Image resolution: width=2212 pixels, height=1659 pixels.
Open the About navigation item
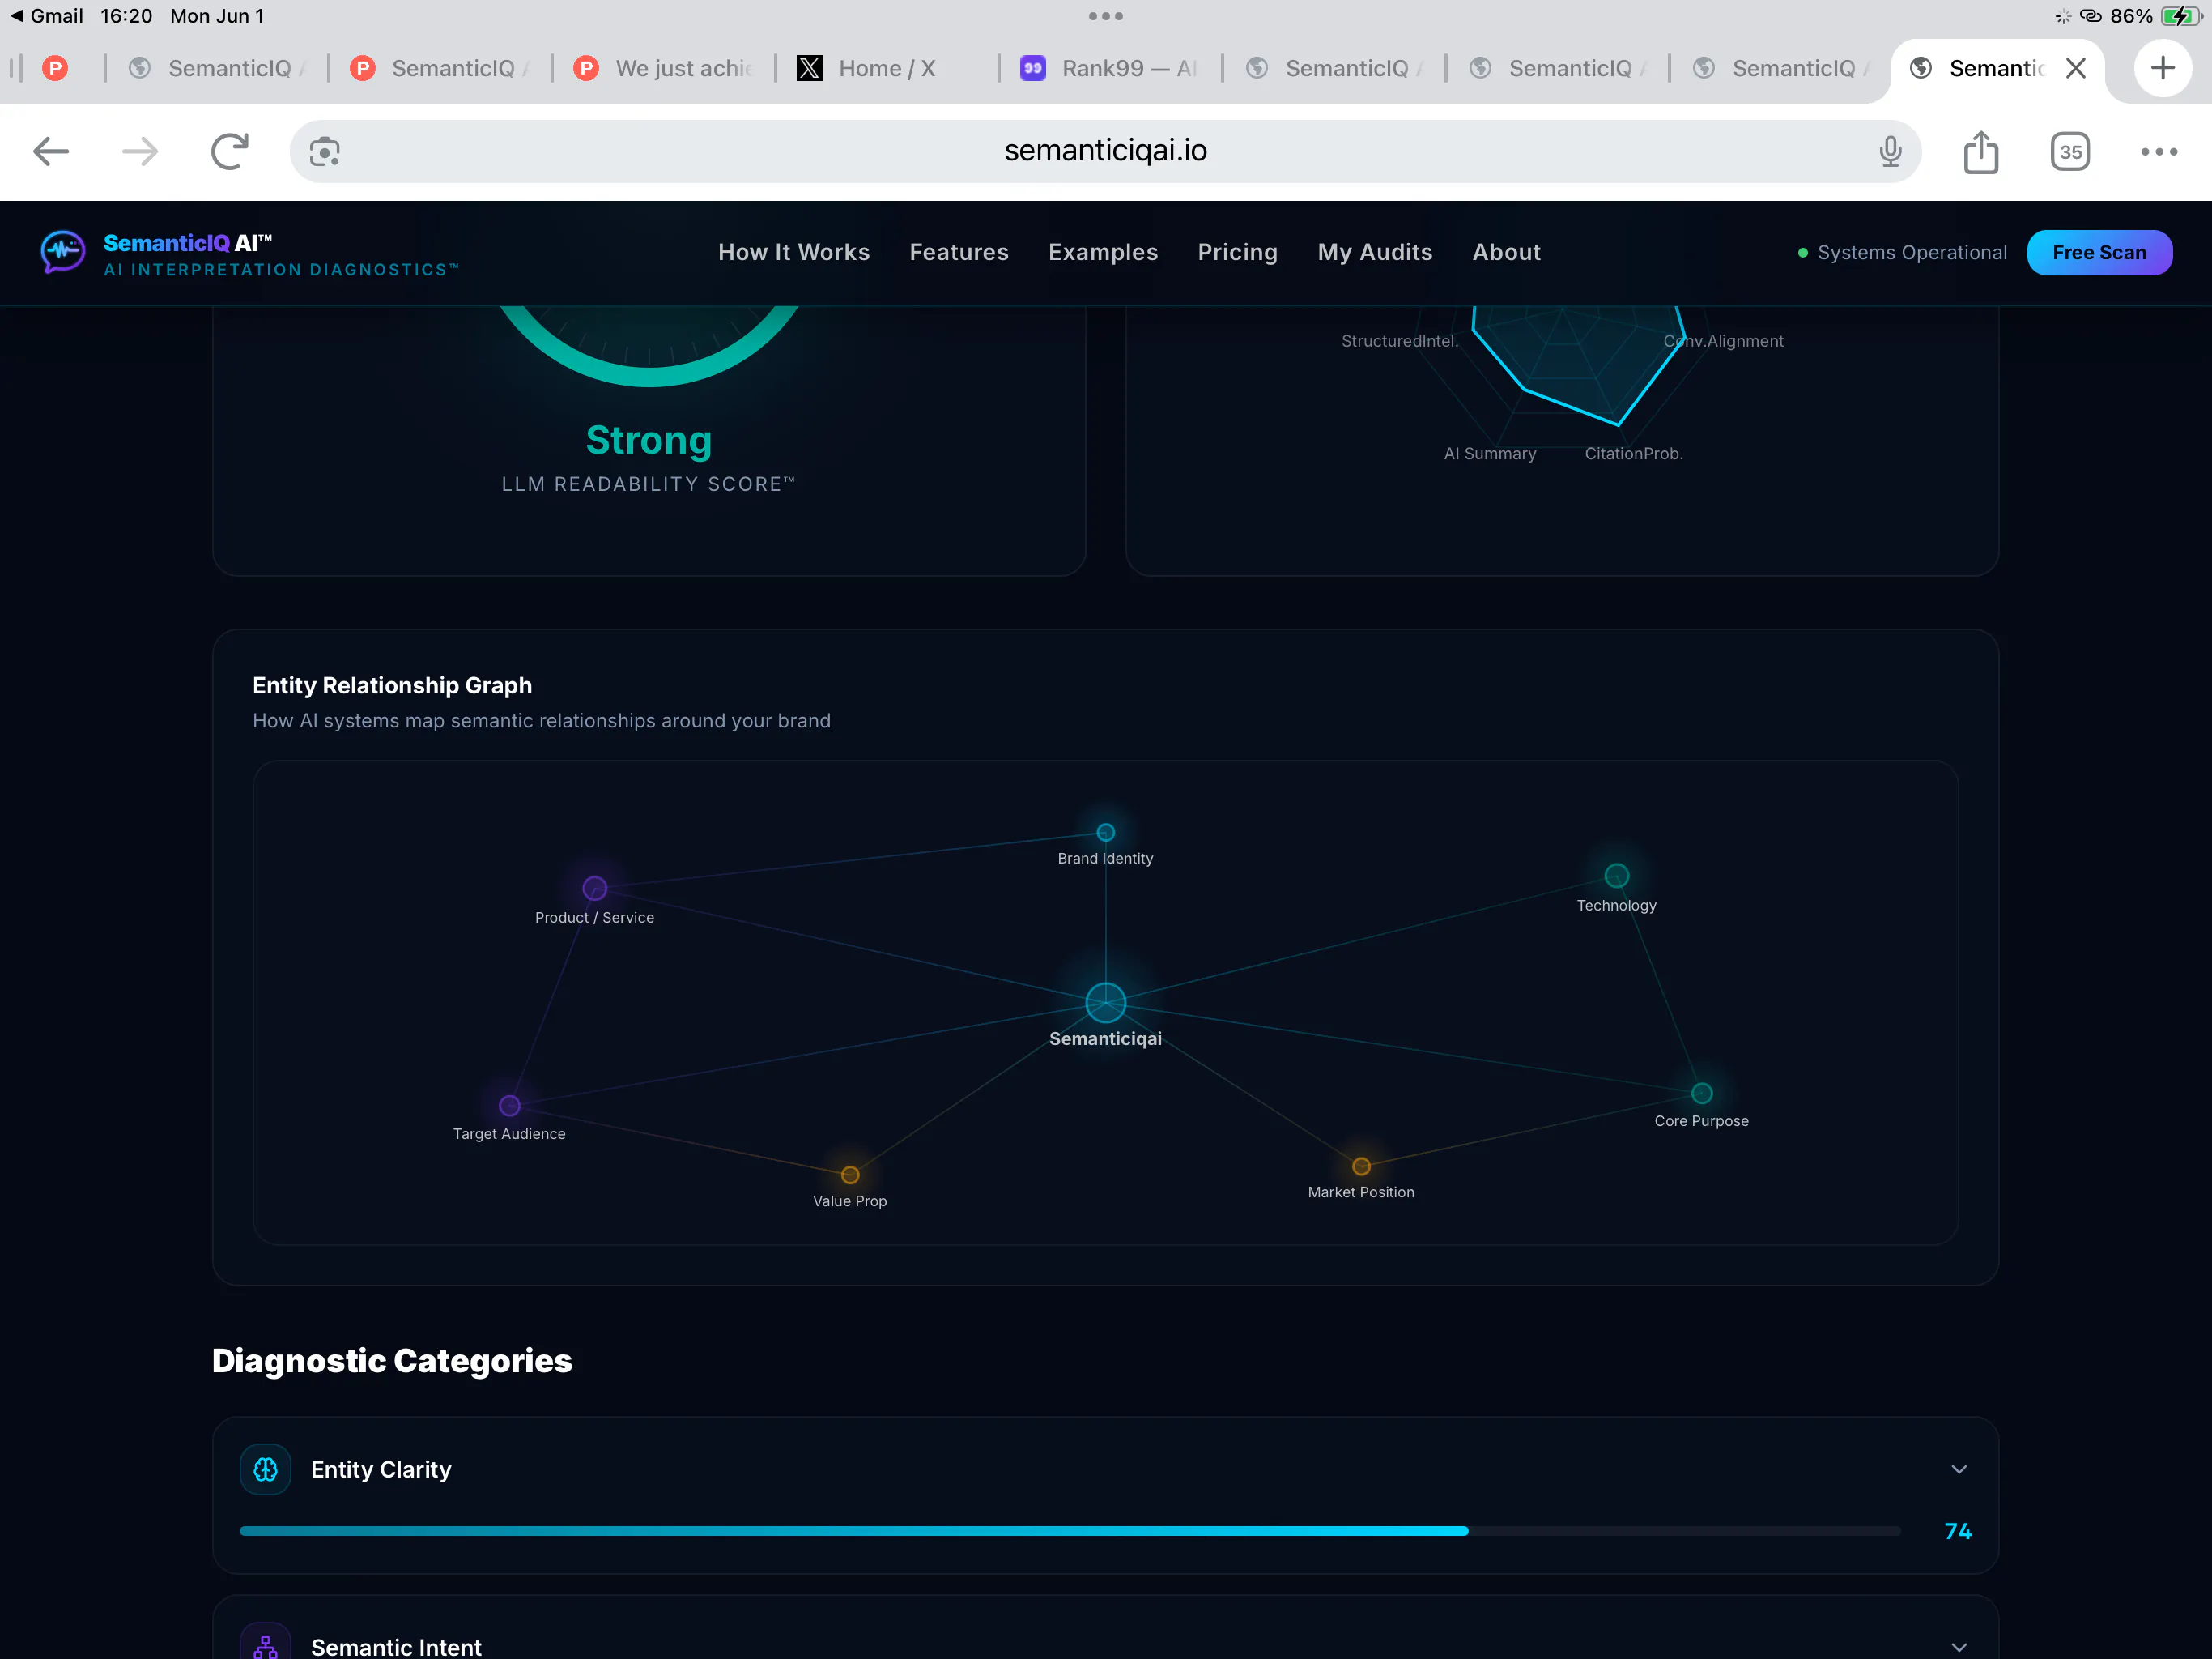pos(1506,252)
